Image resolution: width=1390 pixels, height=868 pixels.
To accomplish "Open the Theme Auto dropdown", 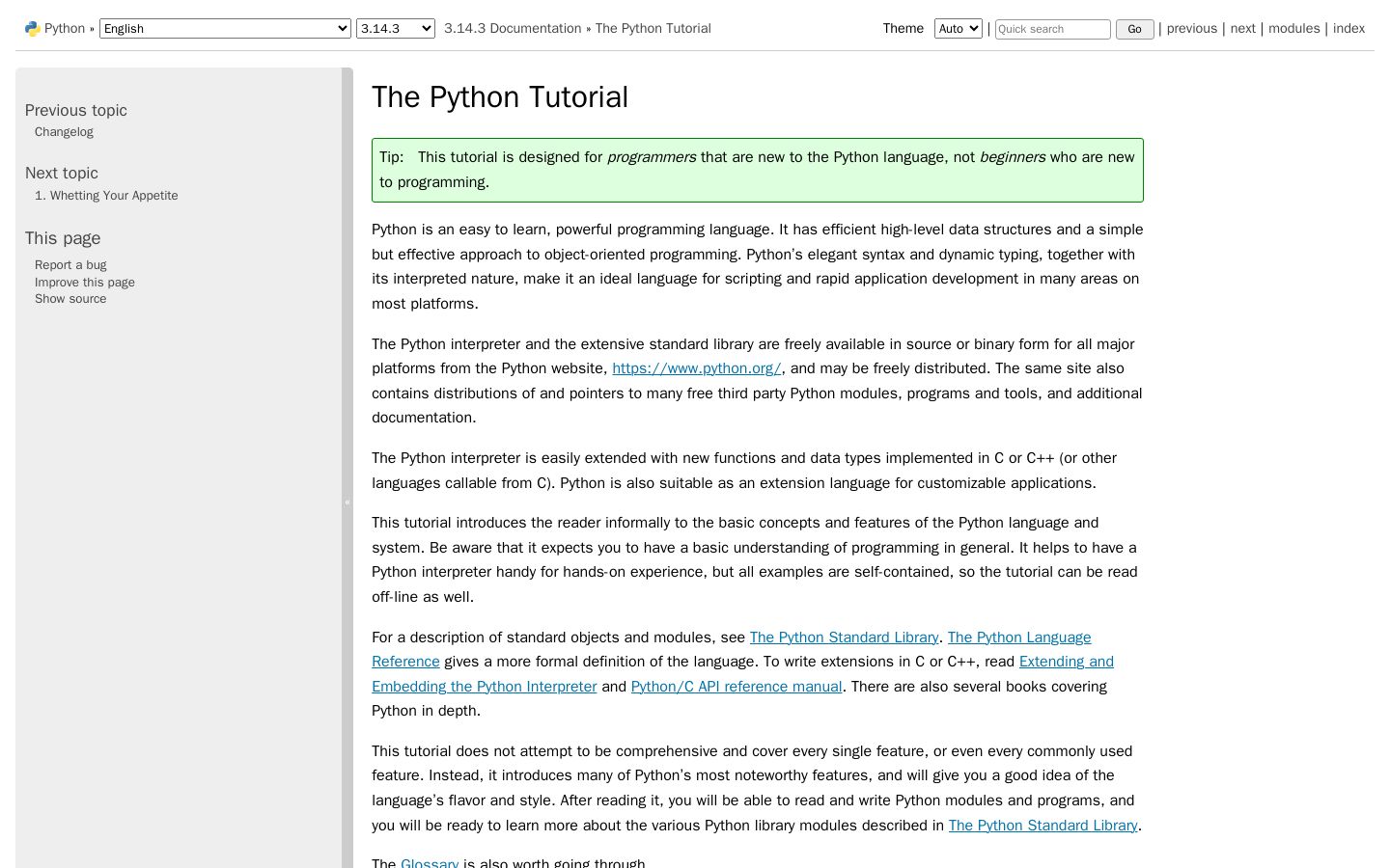I will point(958,29).
